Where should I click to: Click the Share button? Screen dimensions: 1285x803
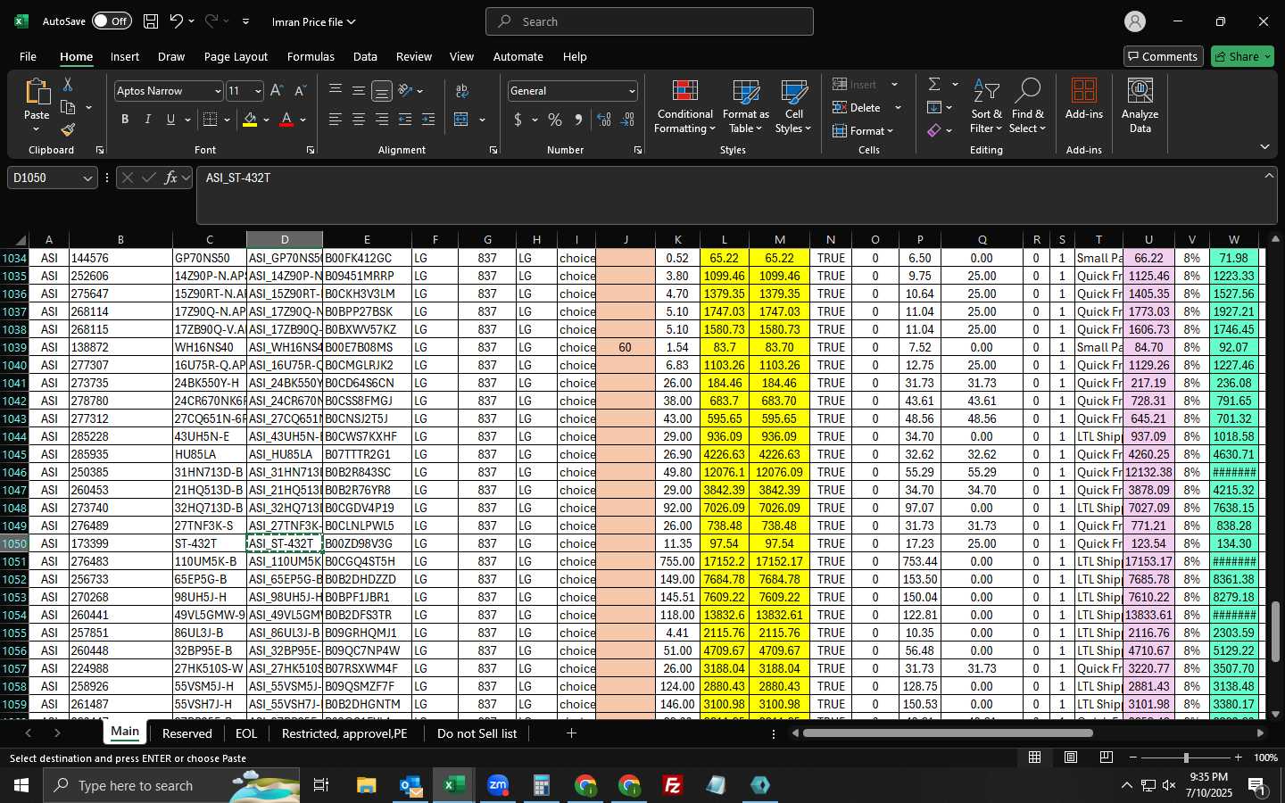pos(1242,56)
